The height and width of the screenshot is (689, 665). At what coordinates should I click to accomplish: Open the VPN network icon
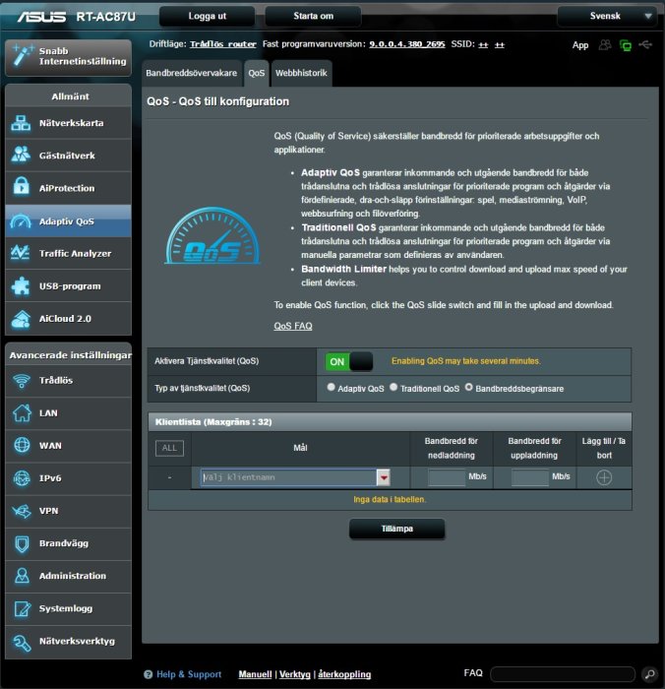tap(22, 511)
